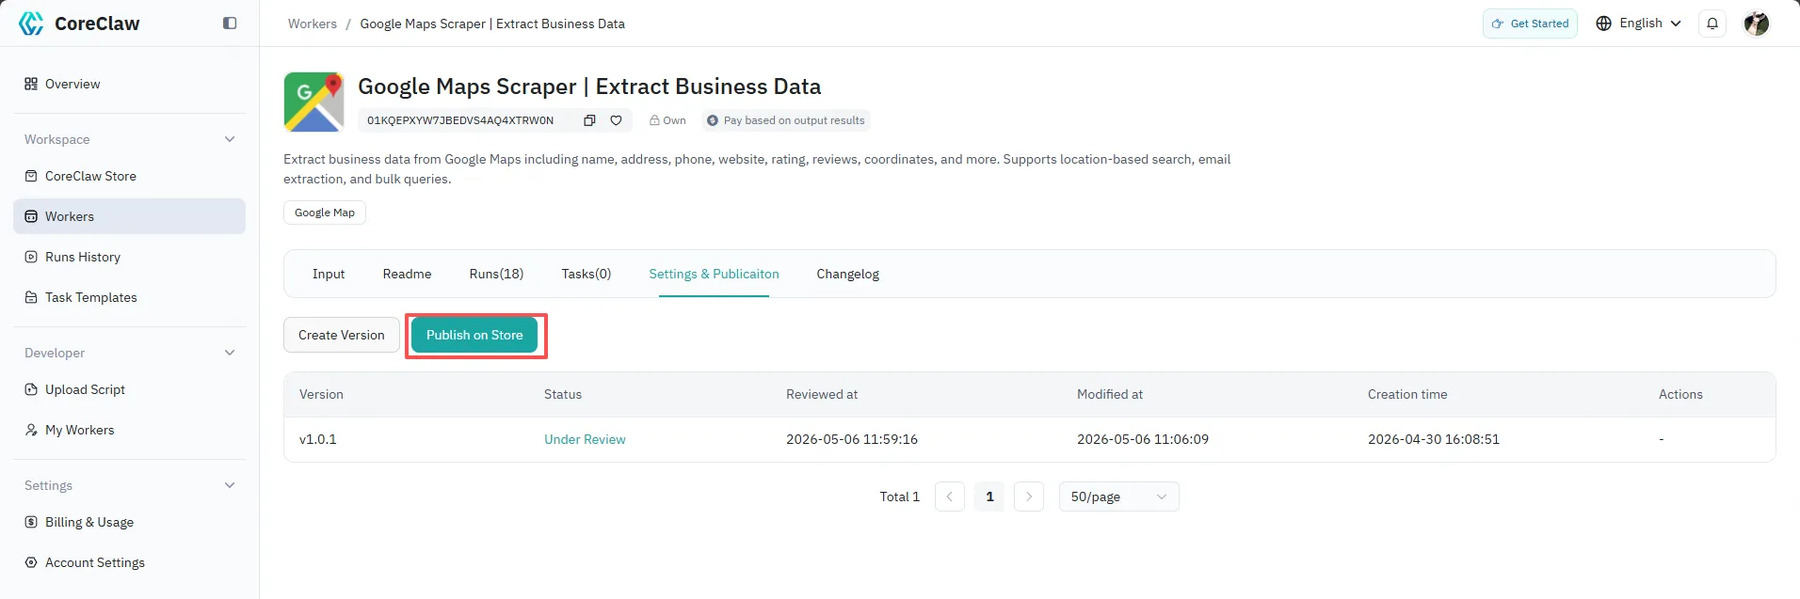Click the Workers sidebar icon
Image resolution: width=1800 pixels, height=599 pixels.
[31, 216]
